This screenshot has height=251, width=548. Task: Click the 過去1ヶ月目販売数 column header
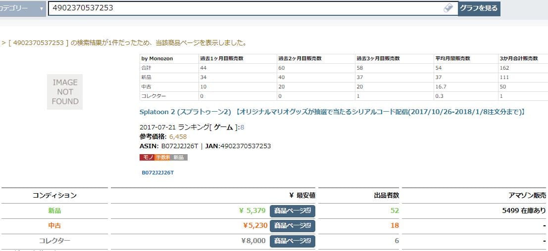221,58
